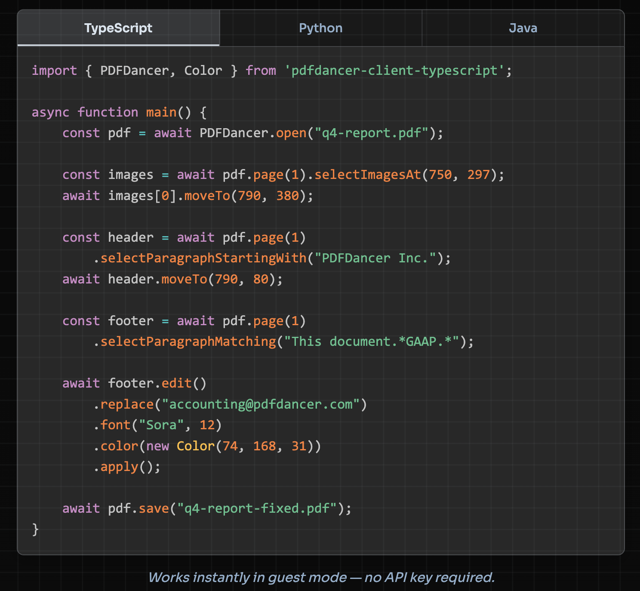Image resolution: width=640 pixels, height=591 pixels.
Task: Open the Java code tab
Action: coord(523,28)
